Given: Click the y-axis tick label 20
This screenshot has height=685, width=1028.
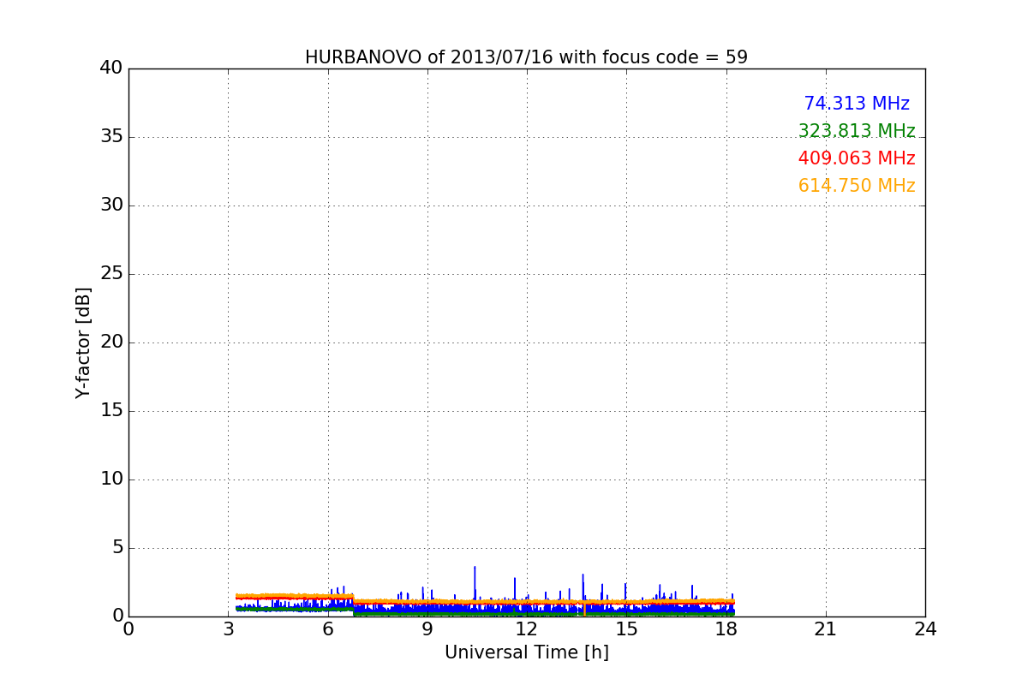Looking at the screenshot, I should [x=111, y=342].
